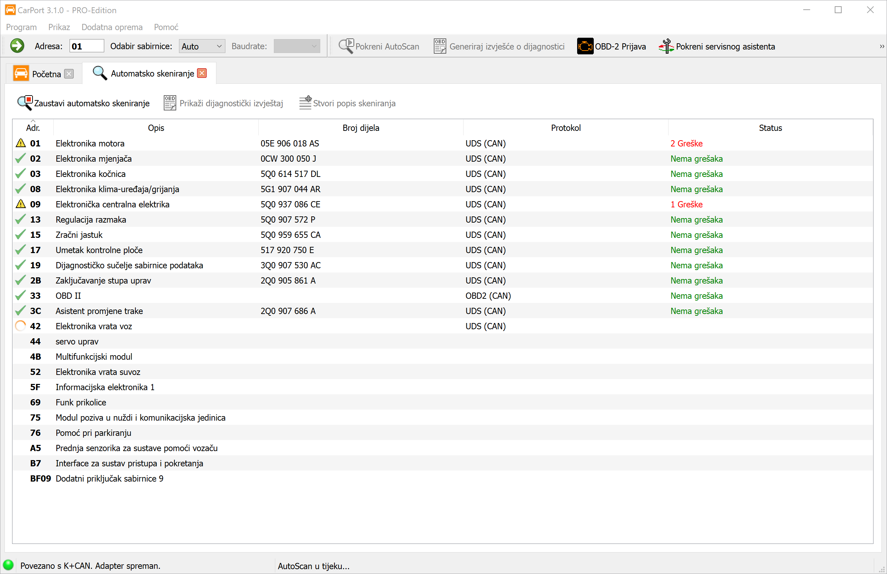The width and height of the screenshot is (887, 574).
Task: Click the Prikaži dijagnostički izvještaj icon
Action: pyautogui.click(x=170, y=103)
